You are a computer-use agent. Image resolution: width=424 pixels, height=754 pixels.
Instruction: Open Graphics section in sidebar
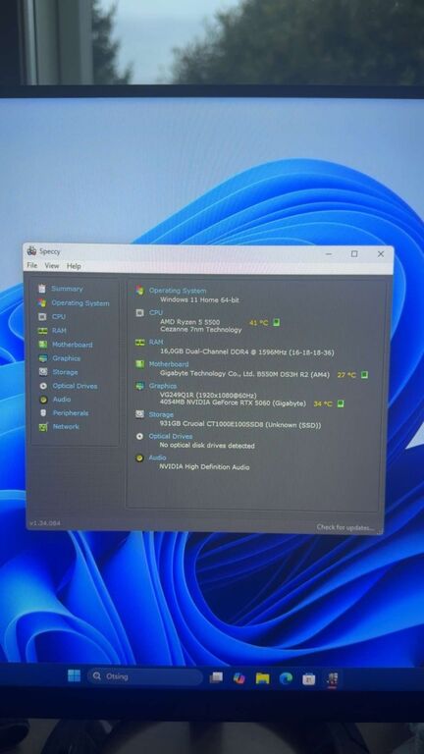pos(67,358)
